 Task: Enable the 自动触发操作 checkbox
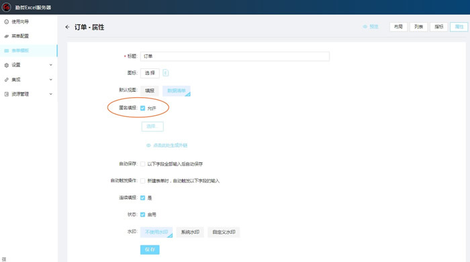click(142, 181)
